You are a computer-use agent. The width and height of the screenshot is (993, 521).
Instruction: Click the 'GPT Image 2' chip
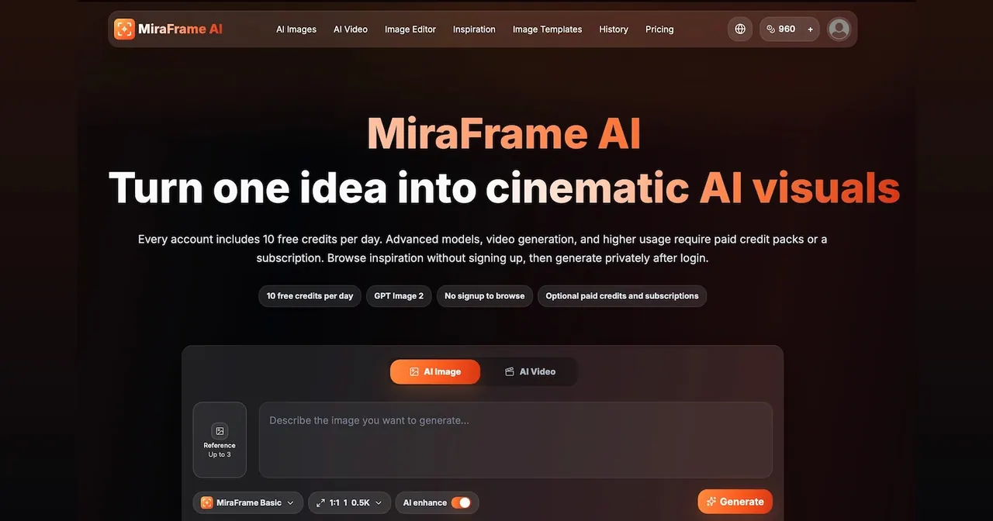399,295
